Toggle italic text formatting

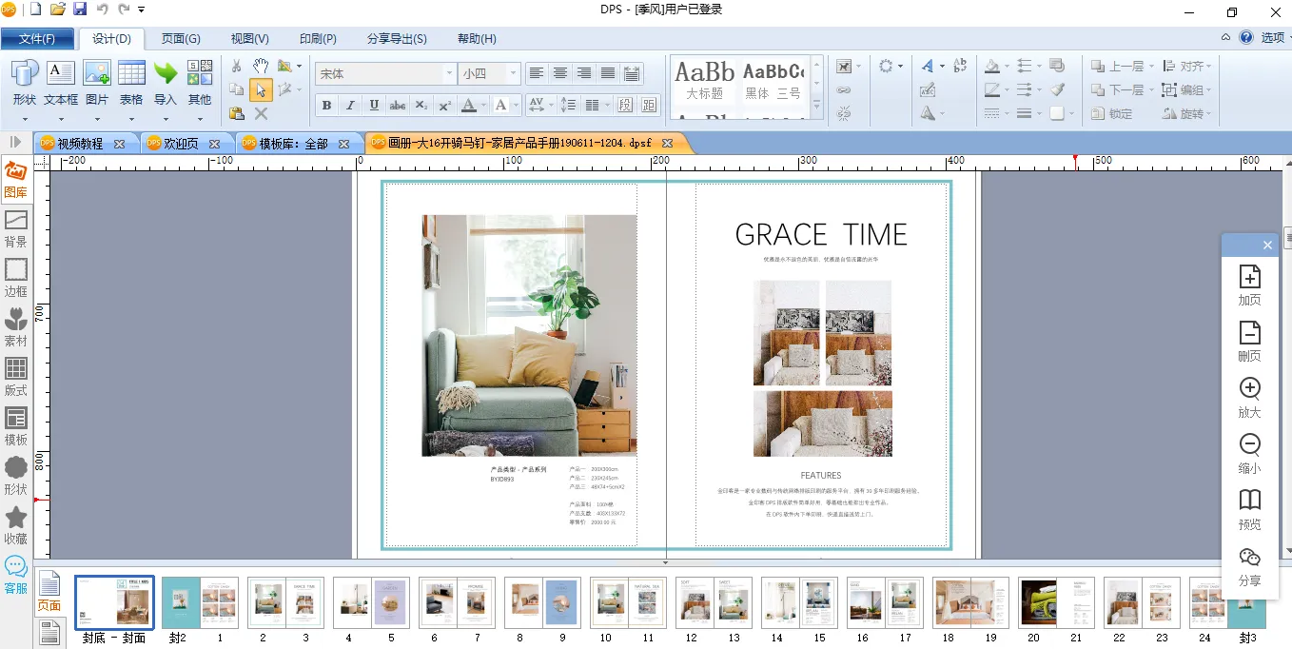pos(350,106)
